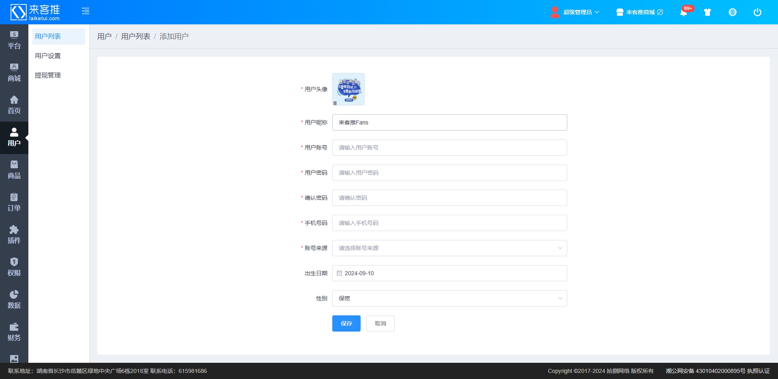Viewport: 778px width, 379px height.
Task: Focus the 手机号码 input field
Action: (449, 223)
